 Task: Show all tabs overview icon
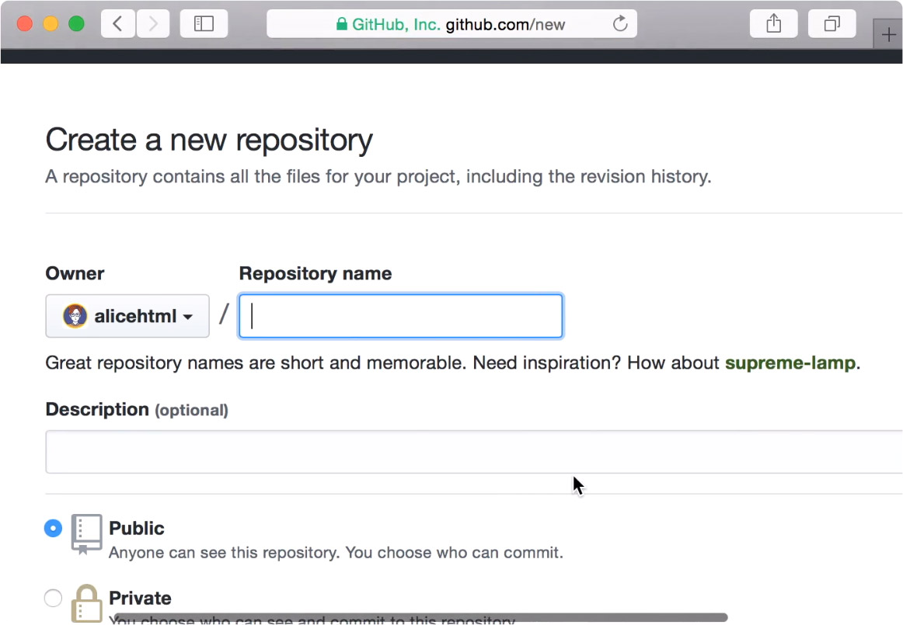click(832, 24)
